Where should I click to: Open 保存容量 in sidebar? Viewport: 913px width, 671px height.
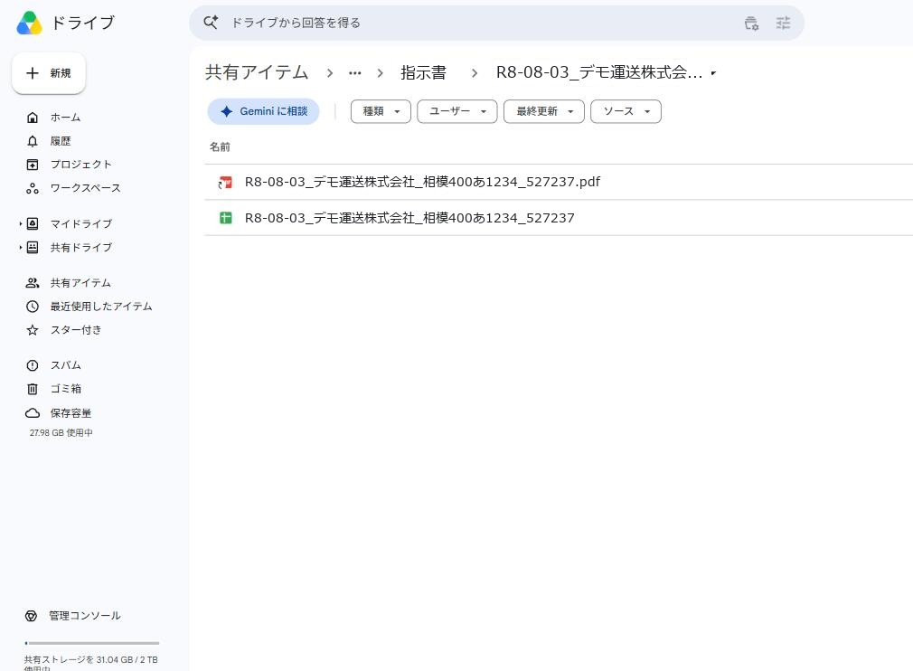pyautogui.click(x=71, y=413)
